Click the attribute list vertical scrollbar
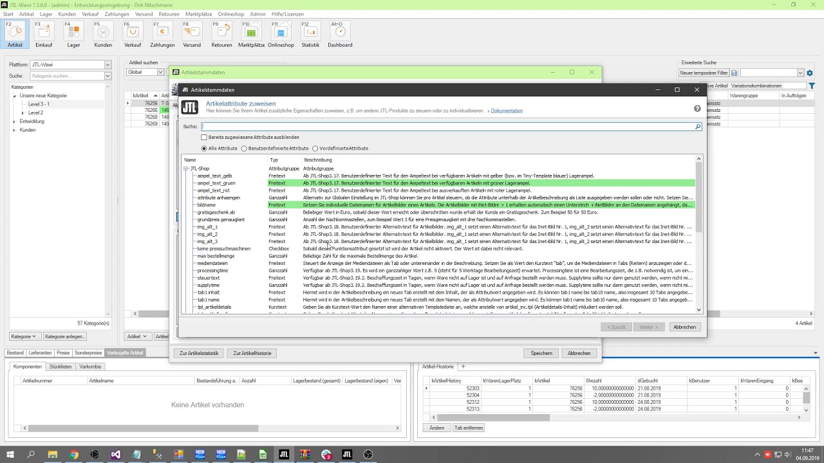This screenshot has width=824, height=463. 699,197
